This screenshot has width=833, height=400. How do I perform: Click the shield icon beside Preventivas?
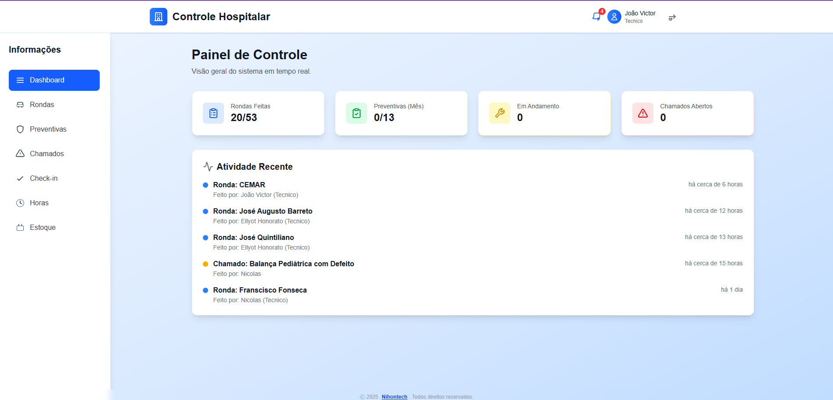coord(20,129)
